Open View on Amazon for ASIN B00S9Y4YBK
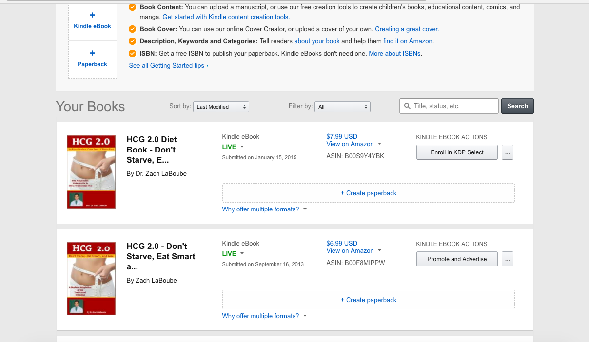589x342 pixels. point(353,144)
